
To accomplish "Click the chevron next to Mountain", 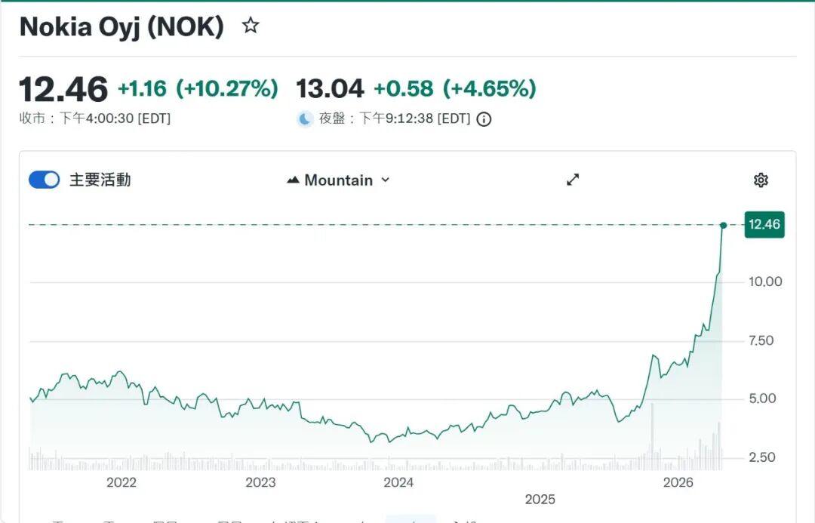I will [x=386, y=180].
